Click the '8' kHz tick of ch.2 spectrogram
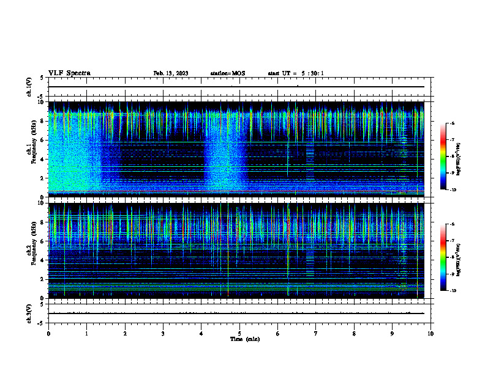The height and width of the screenshot is (374, 485). tap(43, 222)
